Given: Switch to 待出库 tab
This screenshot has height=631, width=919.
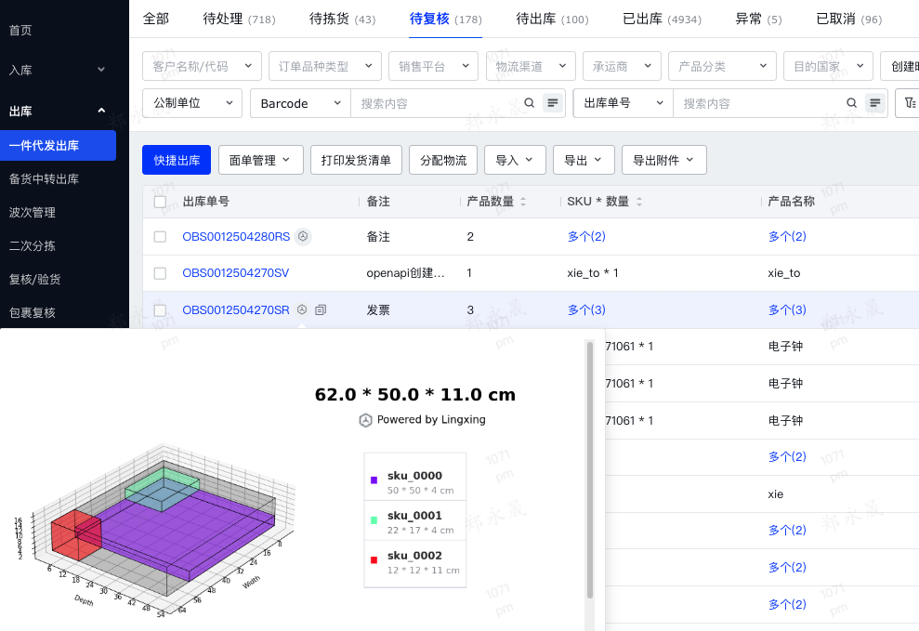Looking at the screenshot, I should [x=552, y=19].
